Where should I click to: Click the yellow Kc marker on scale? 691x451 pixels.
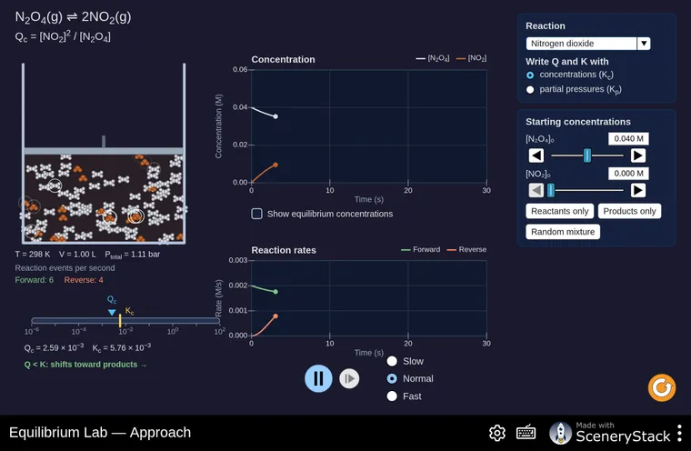pos(120,320)
